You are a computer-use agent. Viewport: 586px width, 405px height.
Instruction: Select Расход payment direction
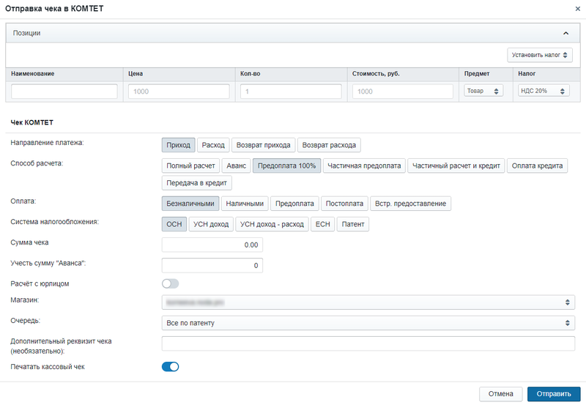213,145
